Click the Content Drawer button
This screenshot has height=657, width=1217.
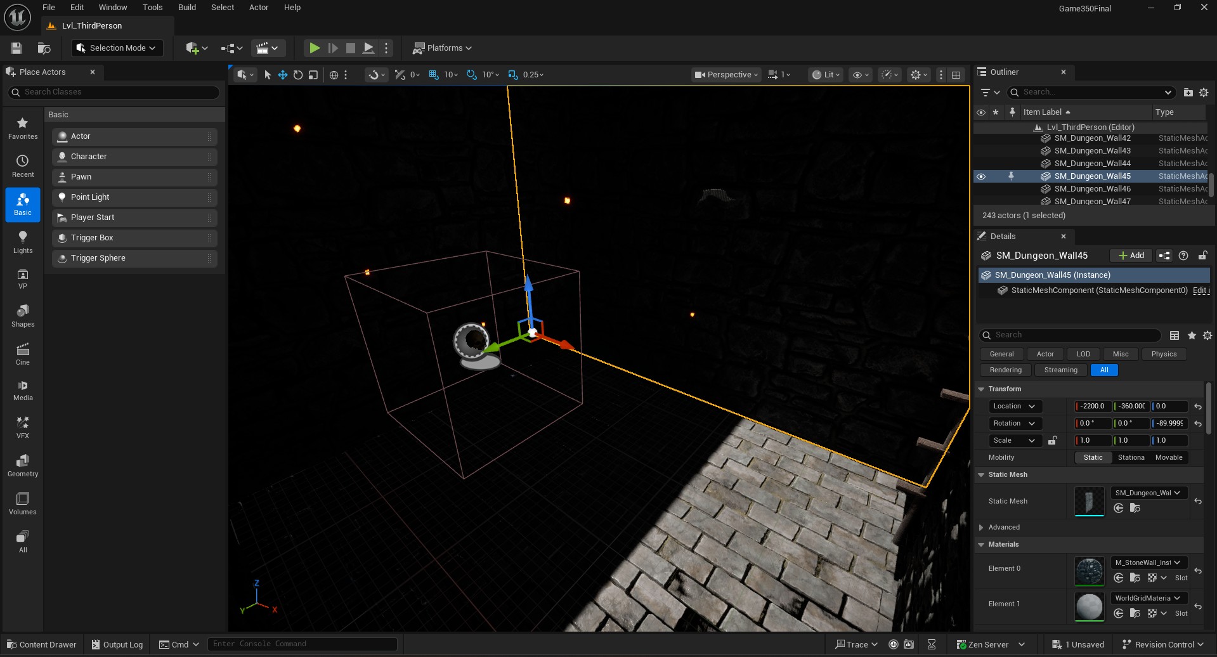coord(42,644)
